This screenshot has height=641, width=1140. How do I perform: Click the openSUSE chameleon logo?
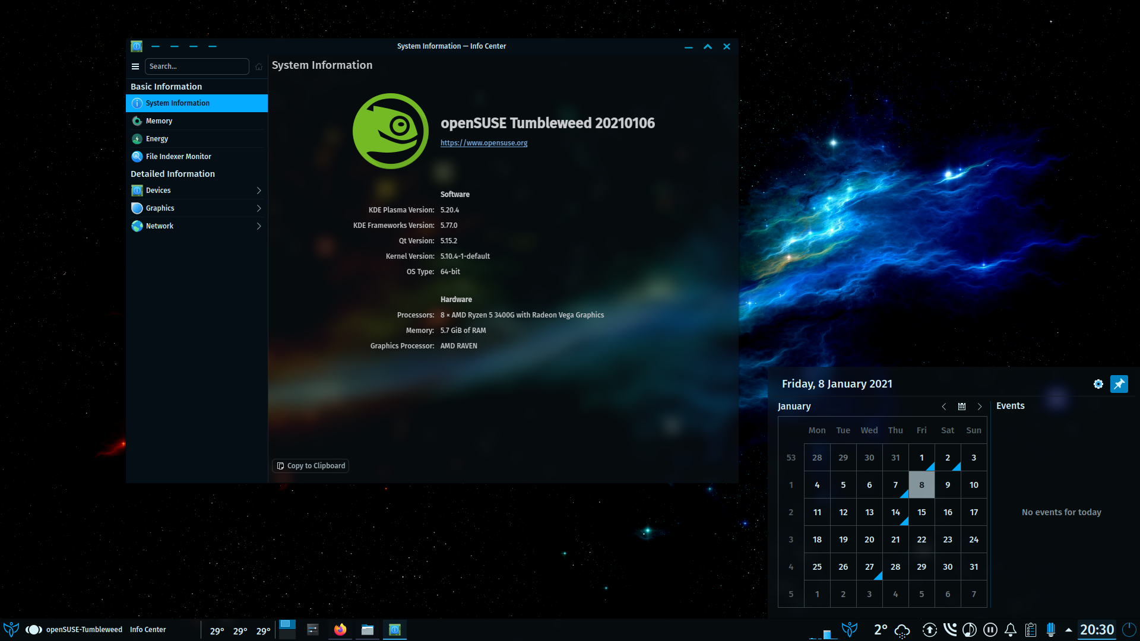pos(391,131)
